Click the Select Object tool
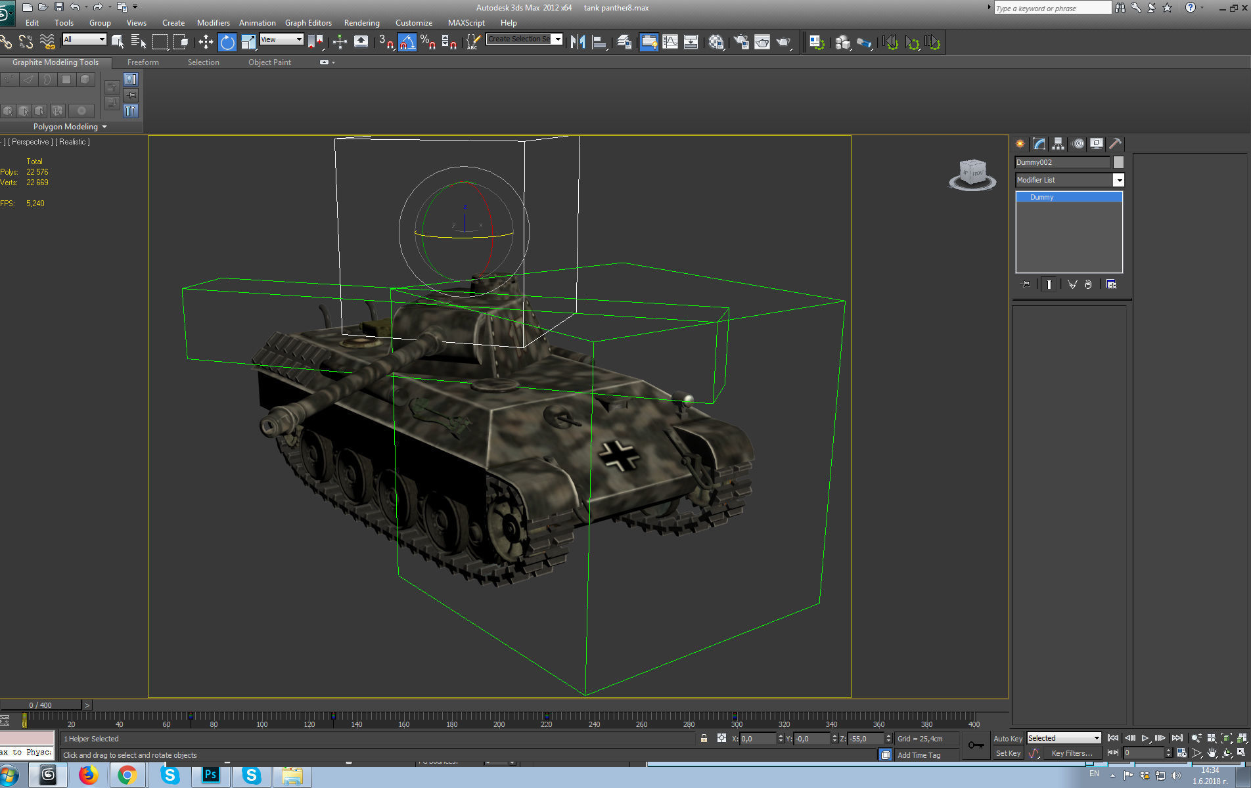Image resolution: width=1251 pixels, height=788 pixels. [x=118, y=42]
